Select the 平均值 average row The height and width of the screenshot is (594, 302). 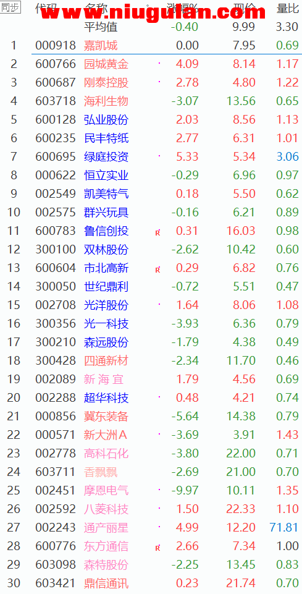coord(151,27)
